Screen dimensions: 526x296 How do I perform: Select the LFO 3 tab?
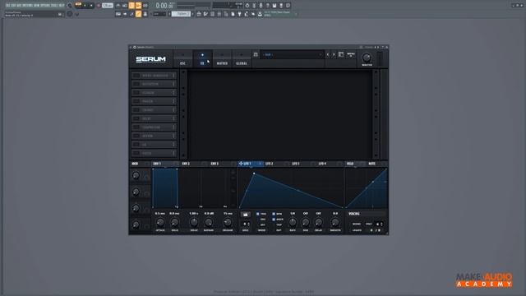tap(296, 164)
